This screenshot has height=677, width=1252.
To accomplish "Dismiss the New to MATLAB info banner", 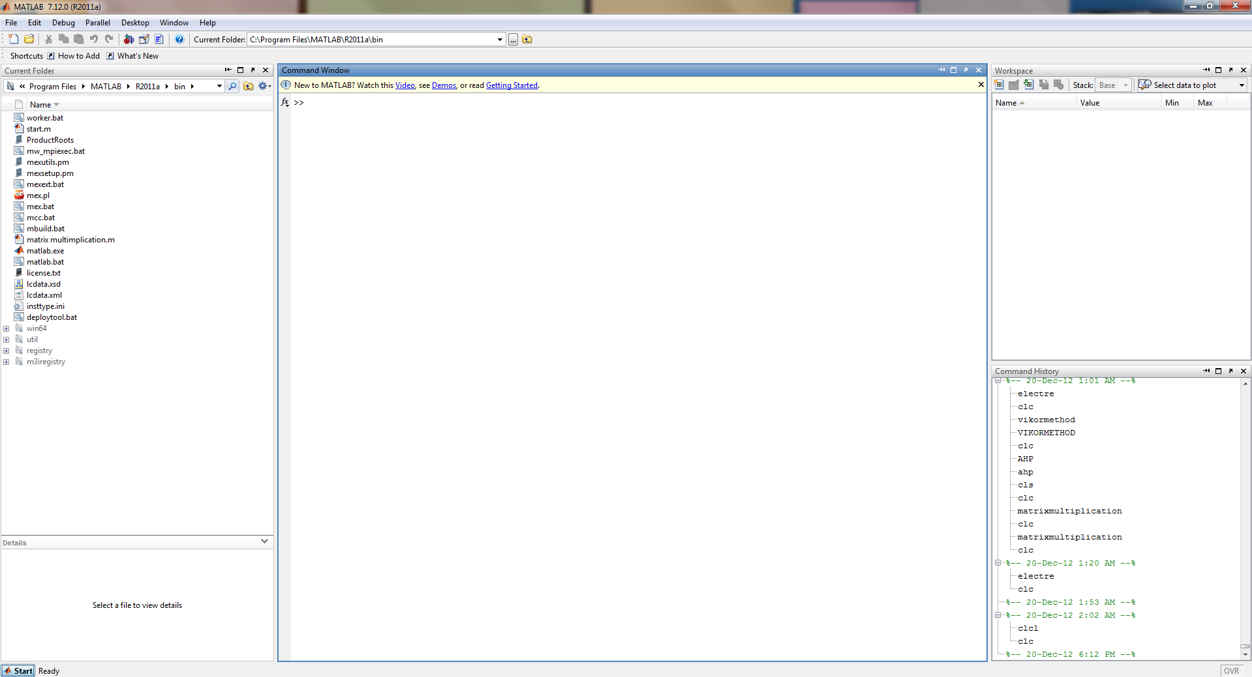I will point(981,85).
